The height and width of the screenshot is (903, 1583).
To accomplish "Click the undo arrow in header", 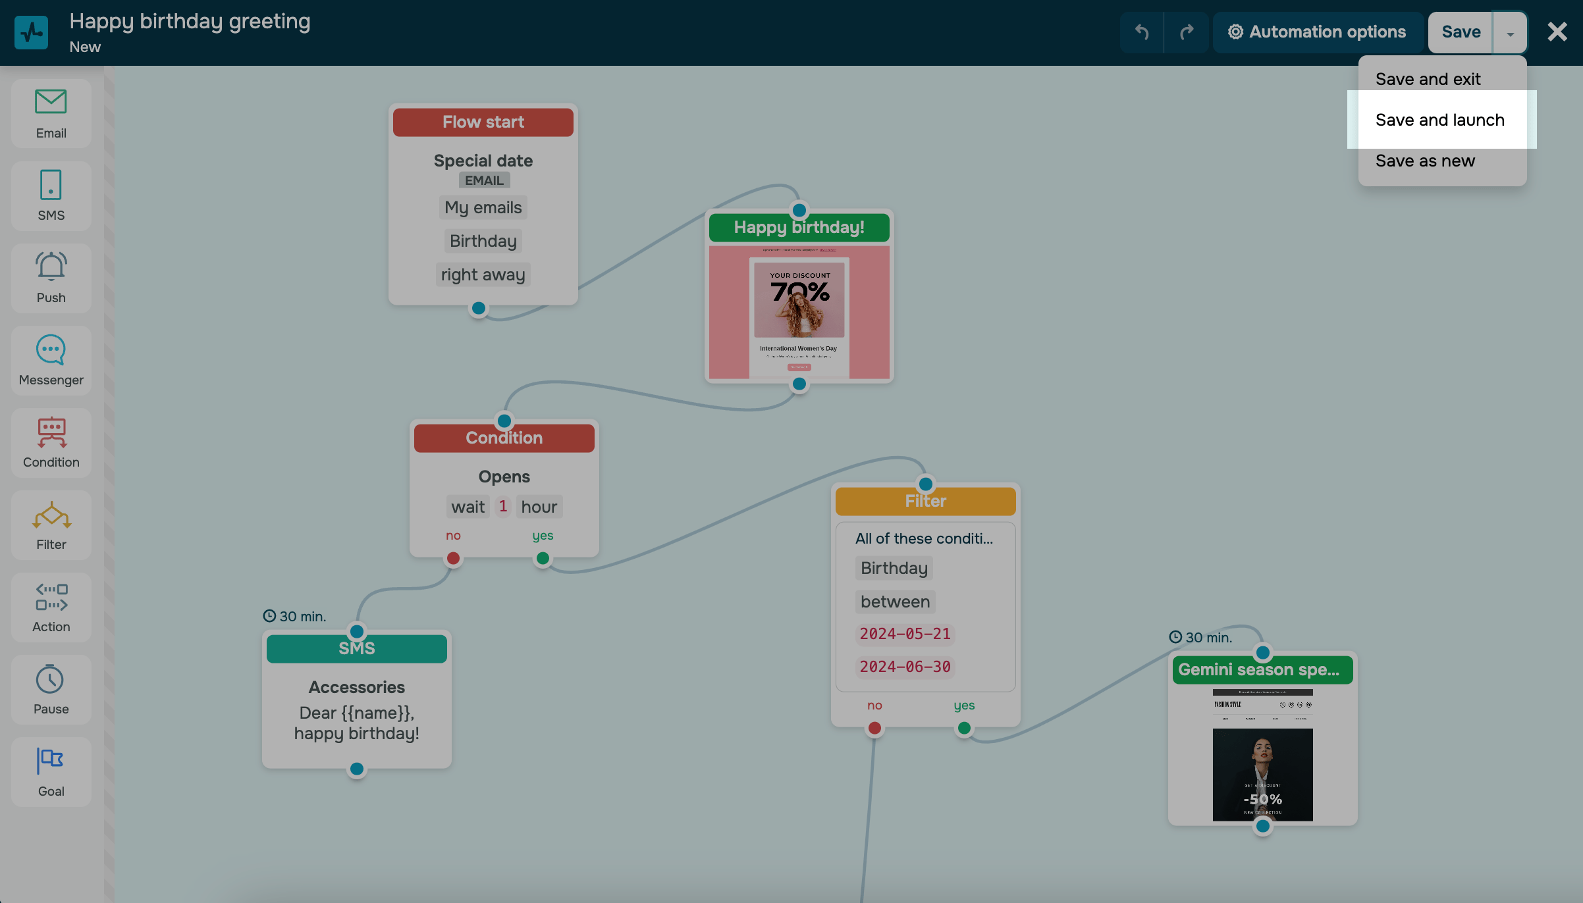I will (1142, 32).
